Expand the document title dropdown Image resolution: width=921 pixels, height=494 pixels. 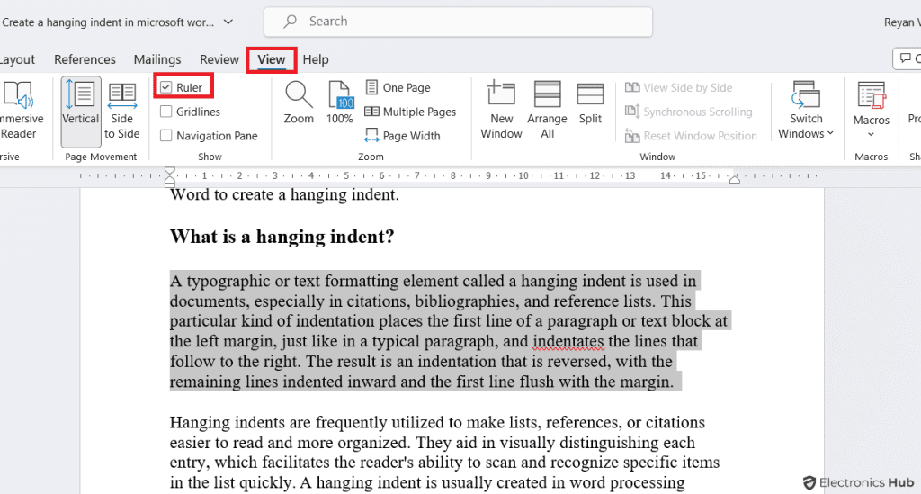point(228,22)
